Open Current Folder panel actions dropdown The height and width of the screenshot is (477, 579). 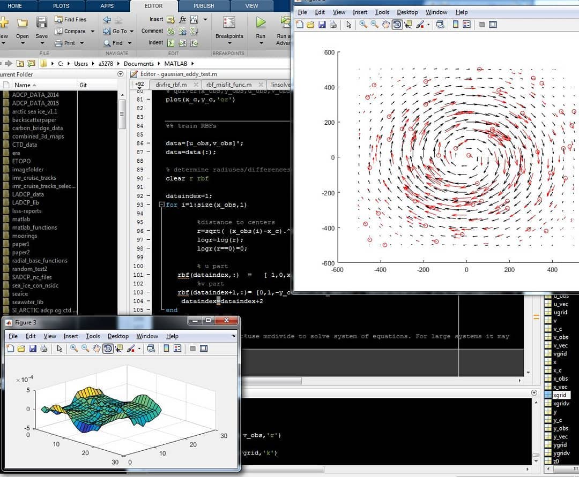(121, 74)
